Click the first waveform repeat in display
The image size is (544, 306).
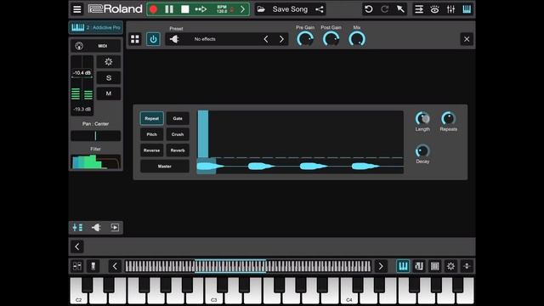click(210, 167)
